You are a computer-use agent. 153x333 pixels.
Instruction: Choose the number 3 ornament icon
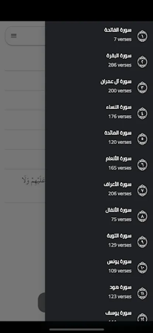pos(142,87)
